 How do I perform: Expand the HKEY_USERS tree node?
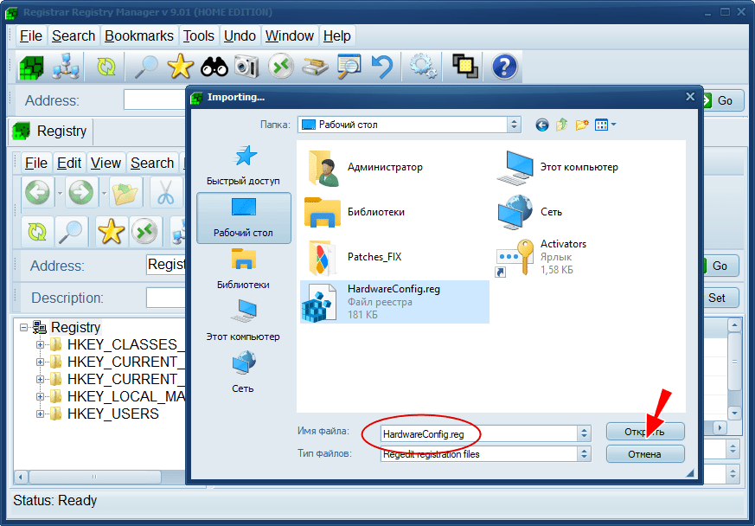40,414
